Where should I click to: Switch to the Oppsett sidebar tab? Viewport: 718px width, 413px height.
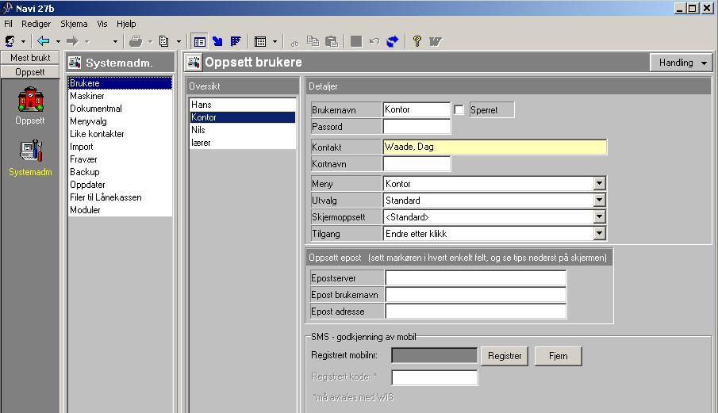[x=30, y=72]
